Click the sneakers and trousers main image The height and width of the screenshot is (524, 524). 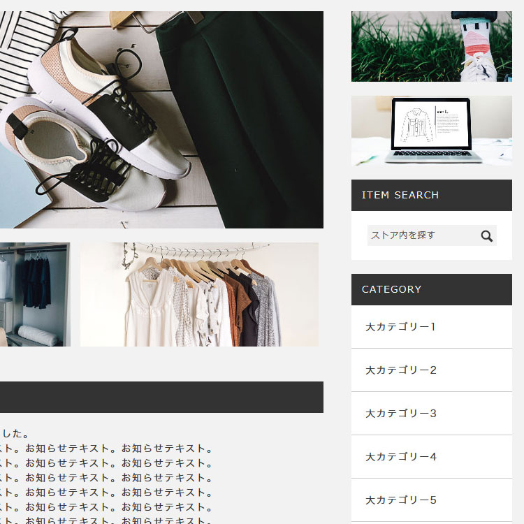pyautogui.click(x=161, y=119)
